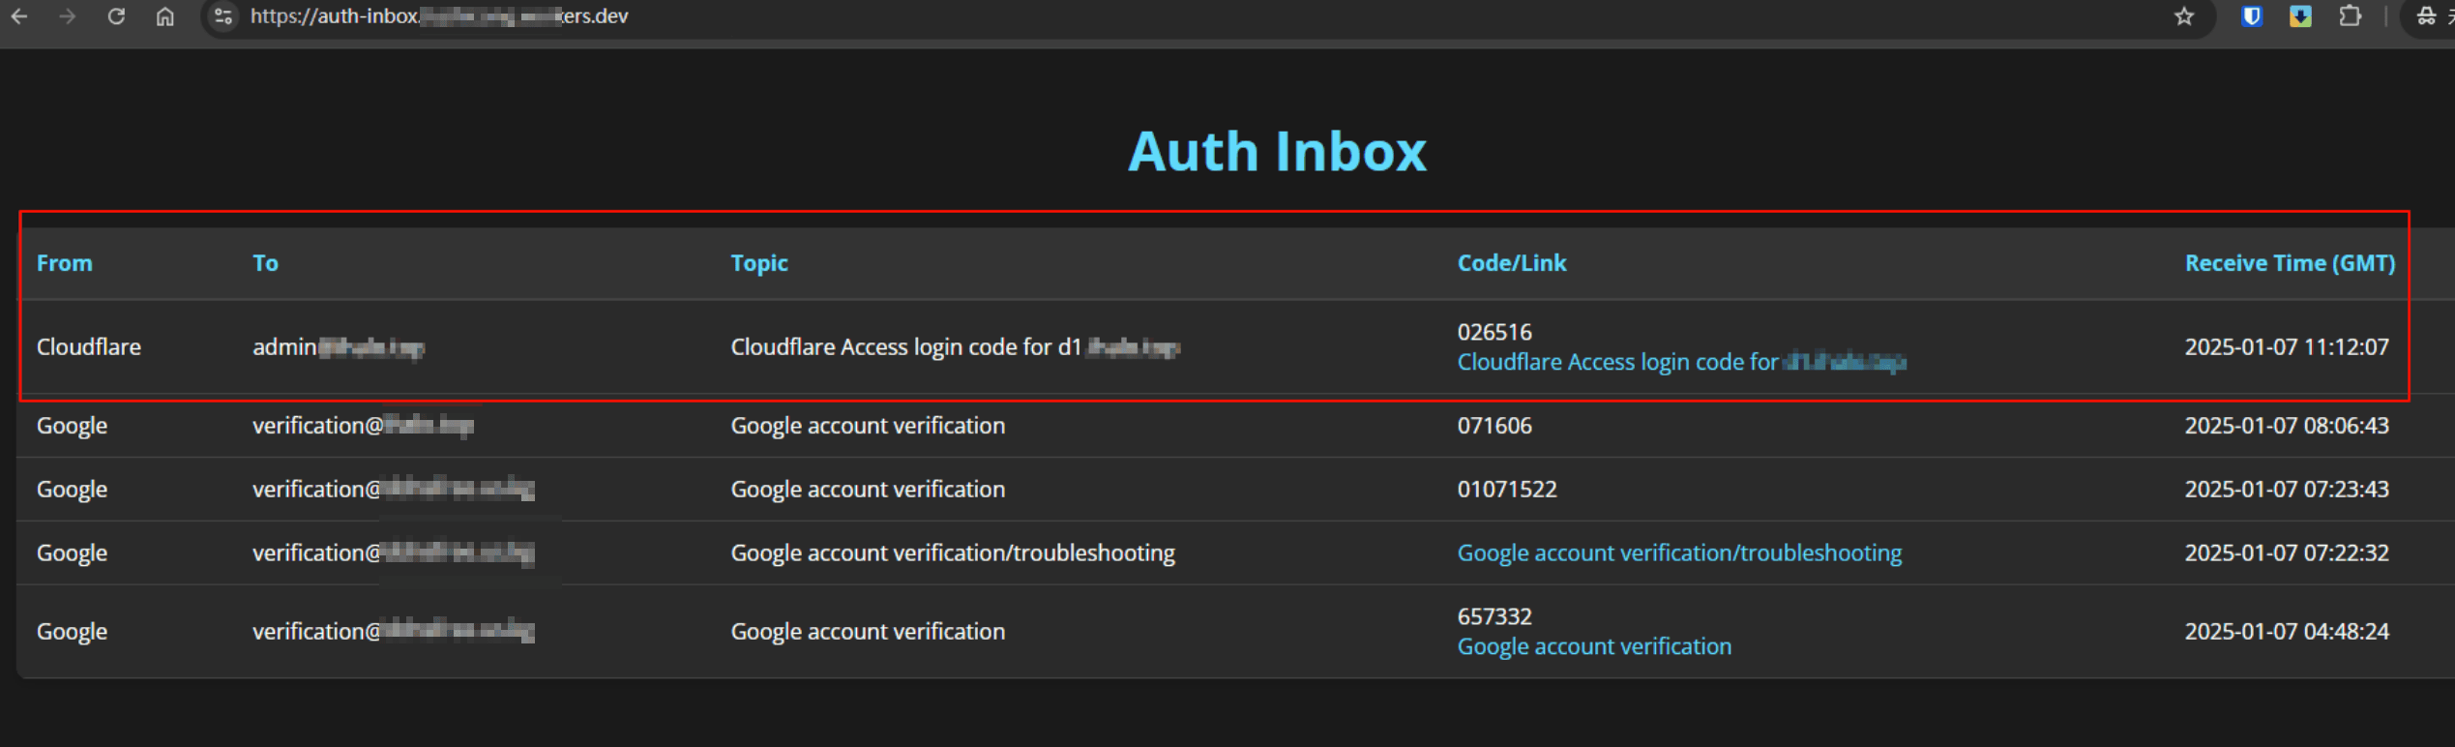Open site information icon in address bar
The image size is (2455, 747).
[x=223, y=16]
